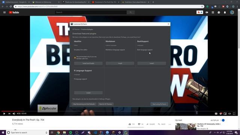
Task: Like the video with thumbs up
Action: tap(130, 124)
